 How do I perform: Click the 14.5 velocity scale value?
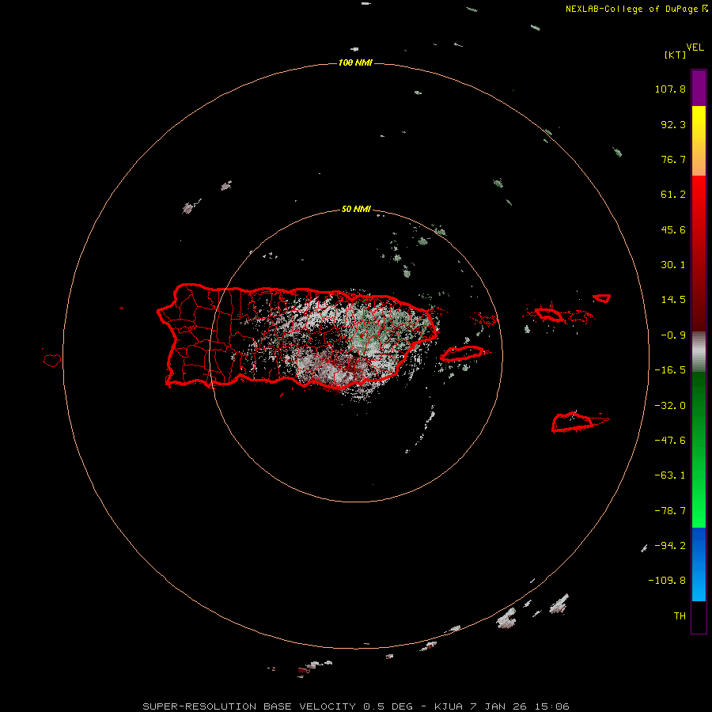click(673, 300)
